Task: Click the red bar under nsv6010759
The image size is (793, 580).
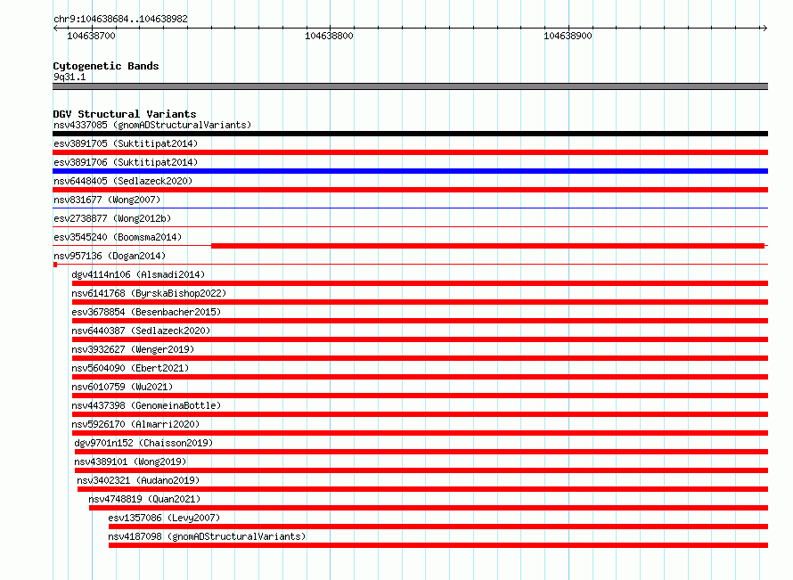Action: click(x=420, y=396)
